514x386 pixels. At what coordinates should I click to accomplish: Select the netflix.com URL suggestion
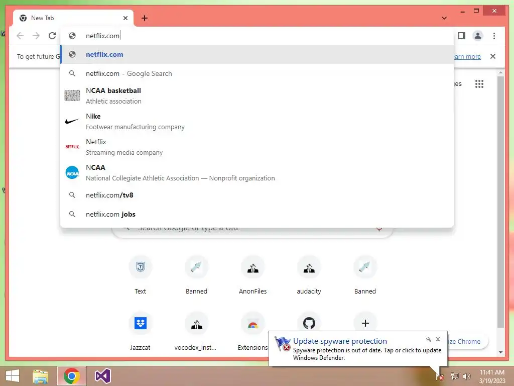point(258,54)
